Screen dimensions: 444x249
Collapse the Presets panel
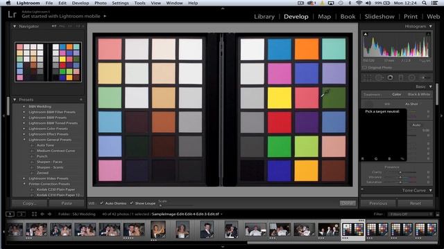pyautogui.click(x=15, y=100)
